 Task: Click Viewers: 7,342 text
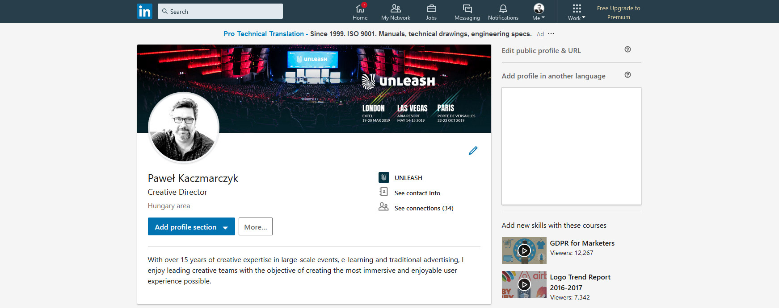[x=570, y=297]
